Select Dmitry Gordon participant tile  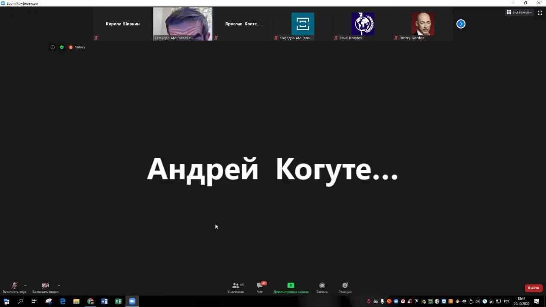(x=422, y=24)
